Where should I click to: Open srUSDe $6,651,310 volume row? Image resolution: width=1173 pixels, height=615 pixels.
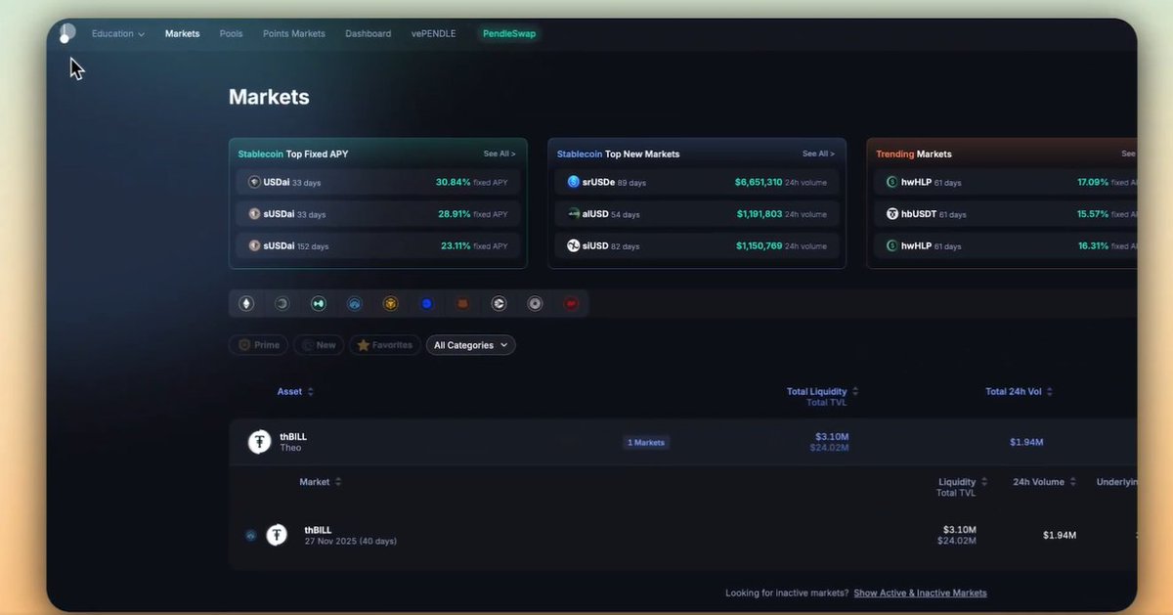point(697,182)
